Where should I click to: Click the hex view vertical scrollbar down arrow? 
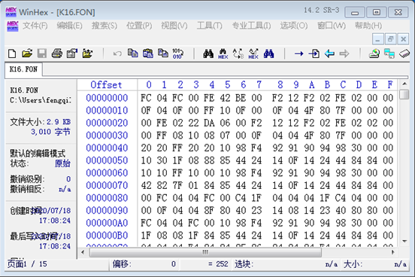coord(404,241)
